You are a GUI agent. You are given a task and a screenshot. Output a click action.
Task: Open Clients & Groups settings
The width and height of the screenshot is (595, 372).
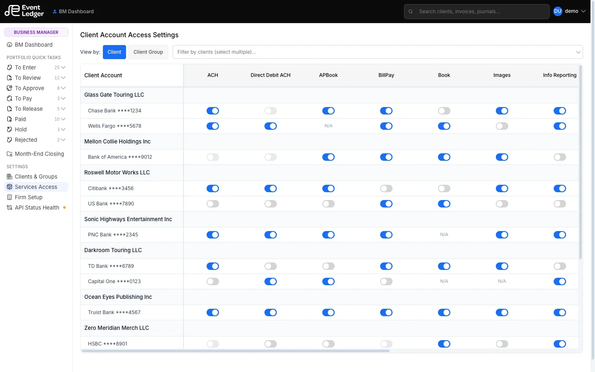tap(36, 176)
